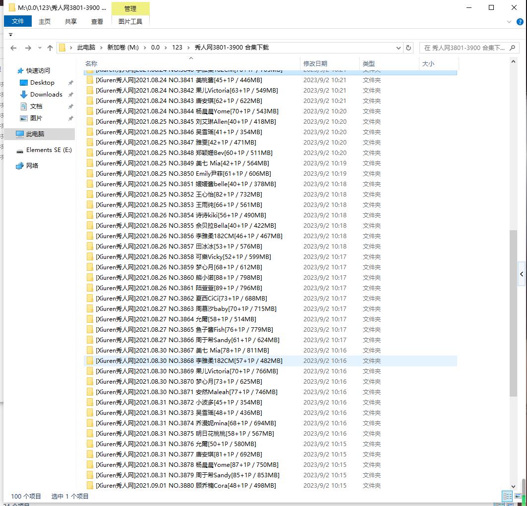Go up one folder level

pos(50,48)
